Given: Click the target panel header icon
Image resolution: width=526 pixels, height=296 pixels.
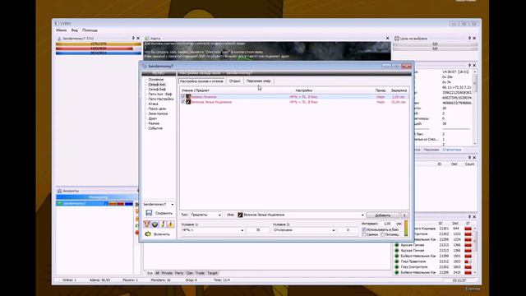Looking at the screenshot, I should [x=397, y=39].
